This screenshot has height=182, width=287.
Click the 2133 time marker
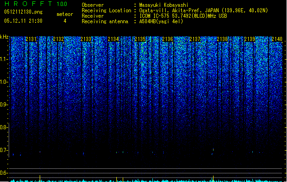tap(86, 39)
